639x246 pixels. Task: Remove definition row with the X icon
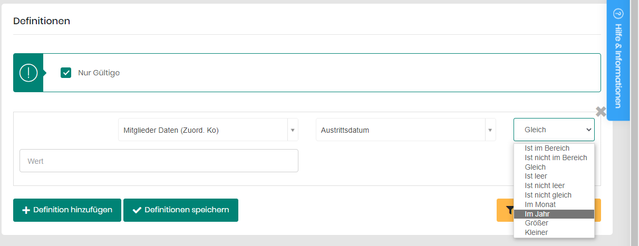tap(601, 112)
